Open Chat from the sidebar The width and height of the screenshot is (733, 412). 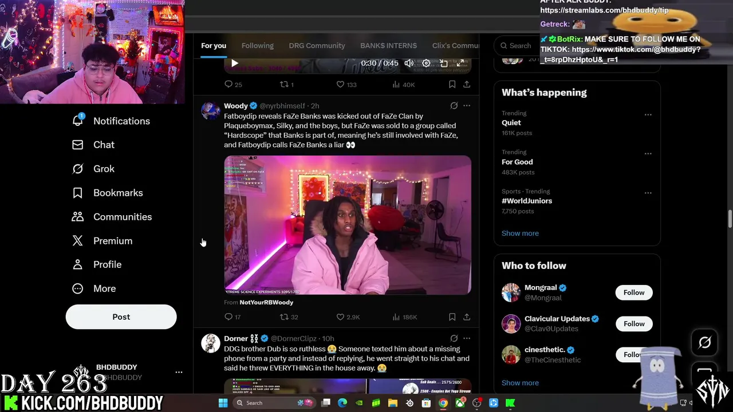pyautogui.click(x=93, y=145)
